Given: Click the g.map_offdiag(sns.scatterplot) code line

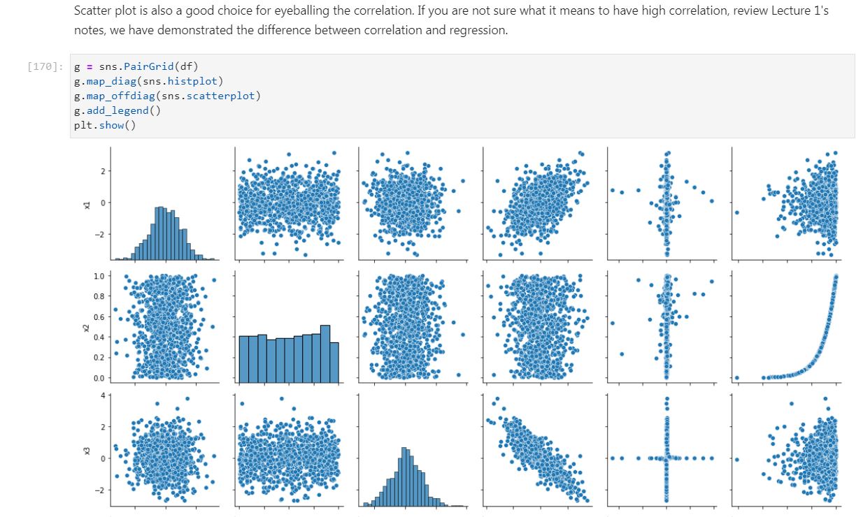Looking at the screenshot, I should 166,96.
